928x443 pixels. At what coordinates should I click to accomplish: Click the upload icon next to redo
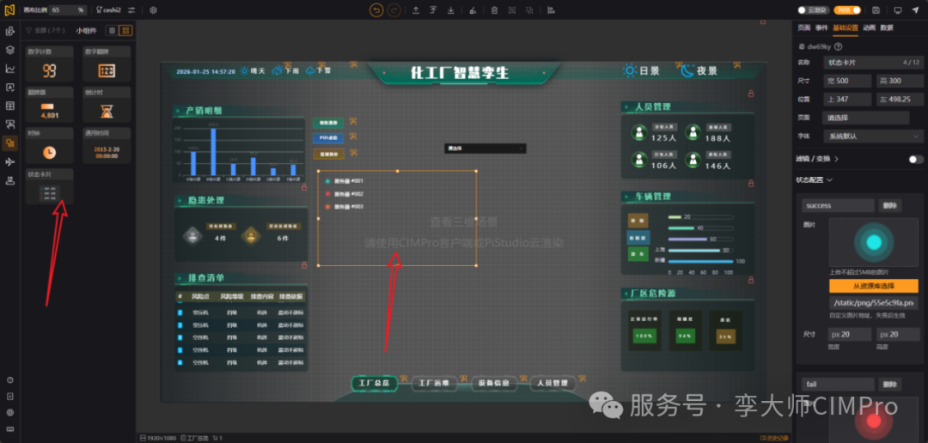[416, 10]
